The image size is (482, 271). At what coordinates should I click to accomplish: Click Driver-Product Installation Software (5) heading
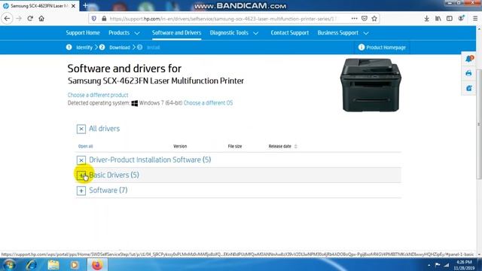(x=150, y=160)
